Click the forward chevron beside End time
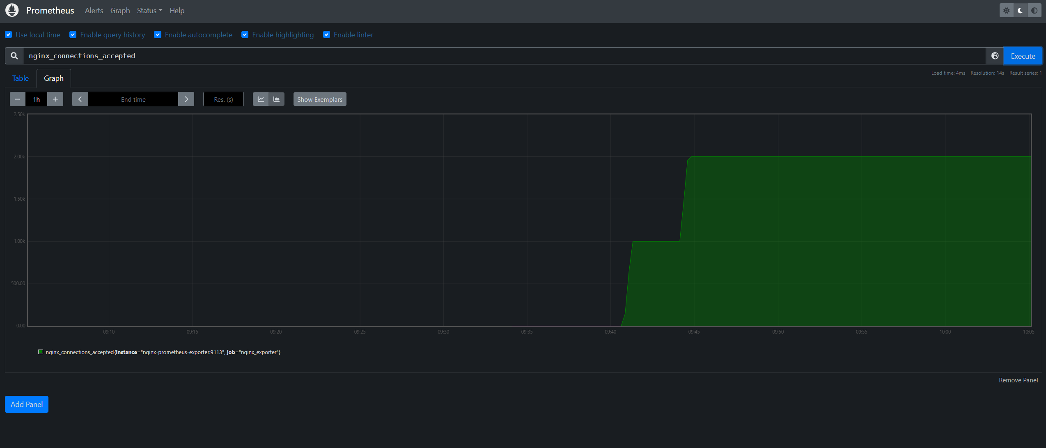Viewport: 1046px width, 448px height. click(186, 99)
